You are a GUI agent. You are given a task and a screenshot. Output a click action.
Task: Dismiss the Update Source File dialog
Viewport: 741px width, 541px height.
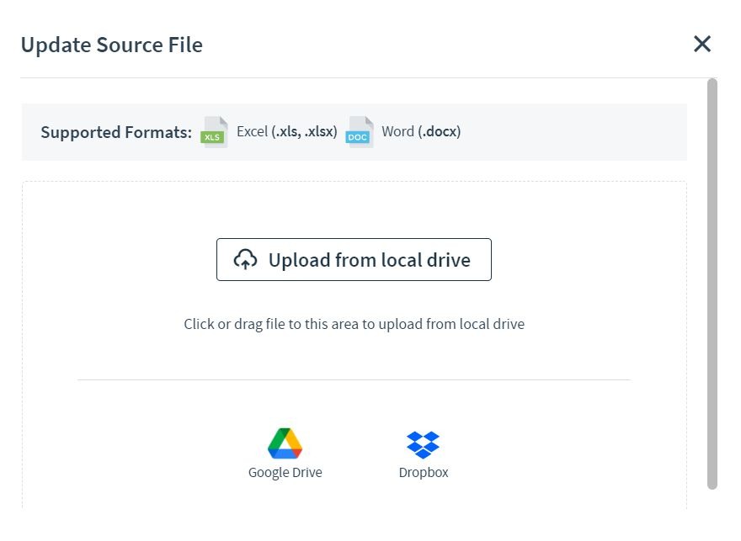tap(702, 44)
